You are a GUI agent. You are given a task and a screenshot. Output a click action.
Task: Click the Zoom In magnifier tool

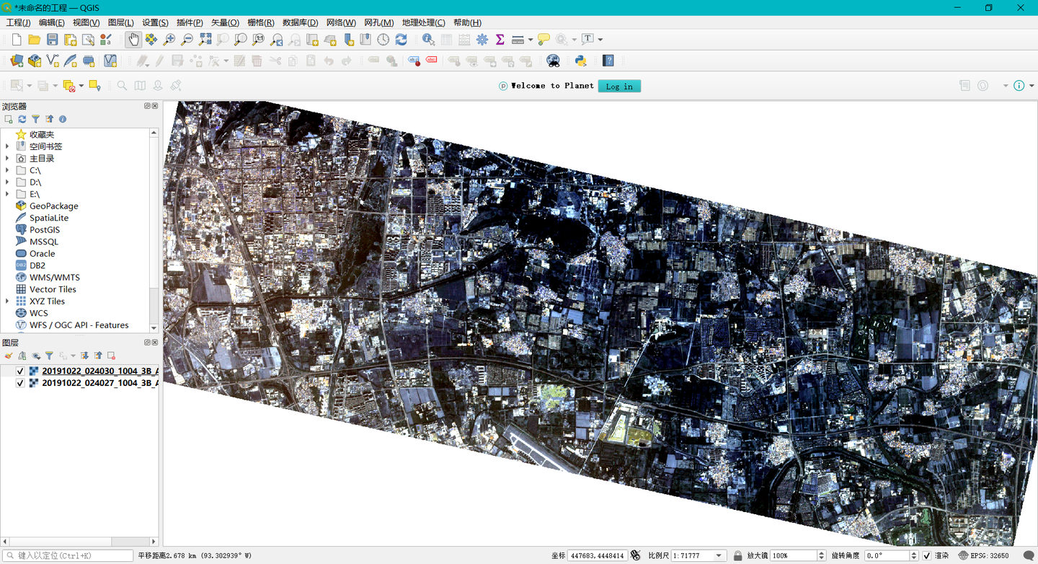[x=169, y=40]
